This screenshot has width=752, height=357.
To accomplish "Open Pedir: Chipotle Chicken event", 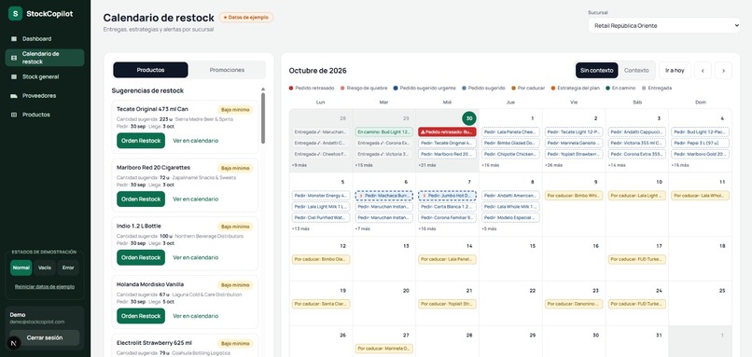I will tap(510, 155).
